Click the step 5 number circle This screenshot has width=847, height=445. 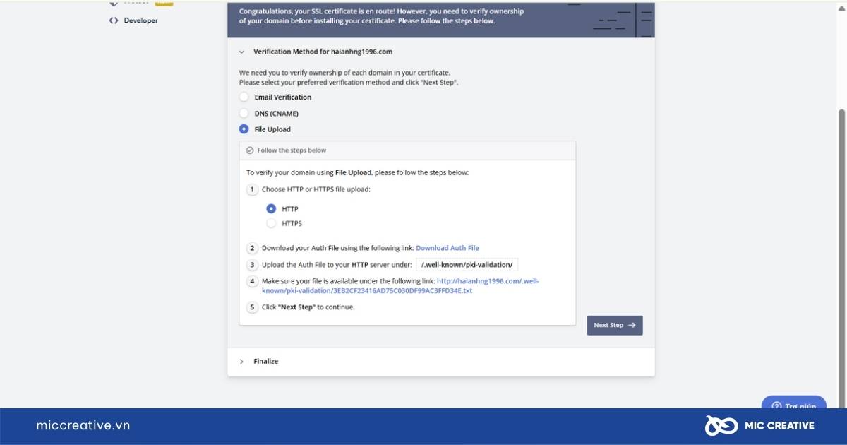click(252, 307)
